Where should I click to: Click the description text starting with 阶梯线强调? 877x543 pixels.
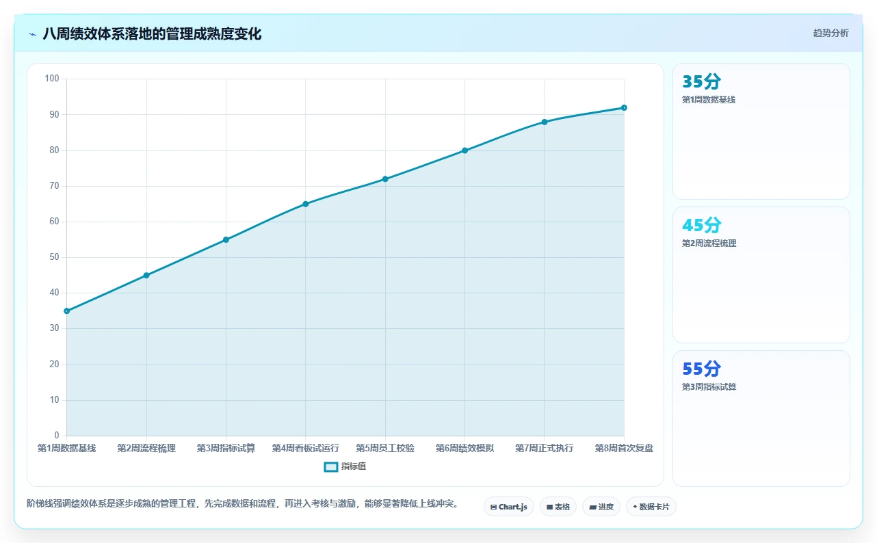(242, 504)
